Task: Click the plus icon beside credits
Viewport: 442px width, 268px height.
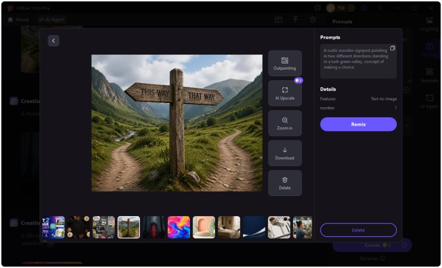Action: [x=351, y=8]
